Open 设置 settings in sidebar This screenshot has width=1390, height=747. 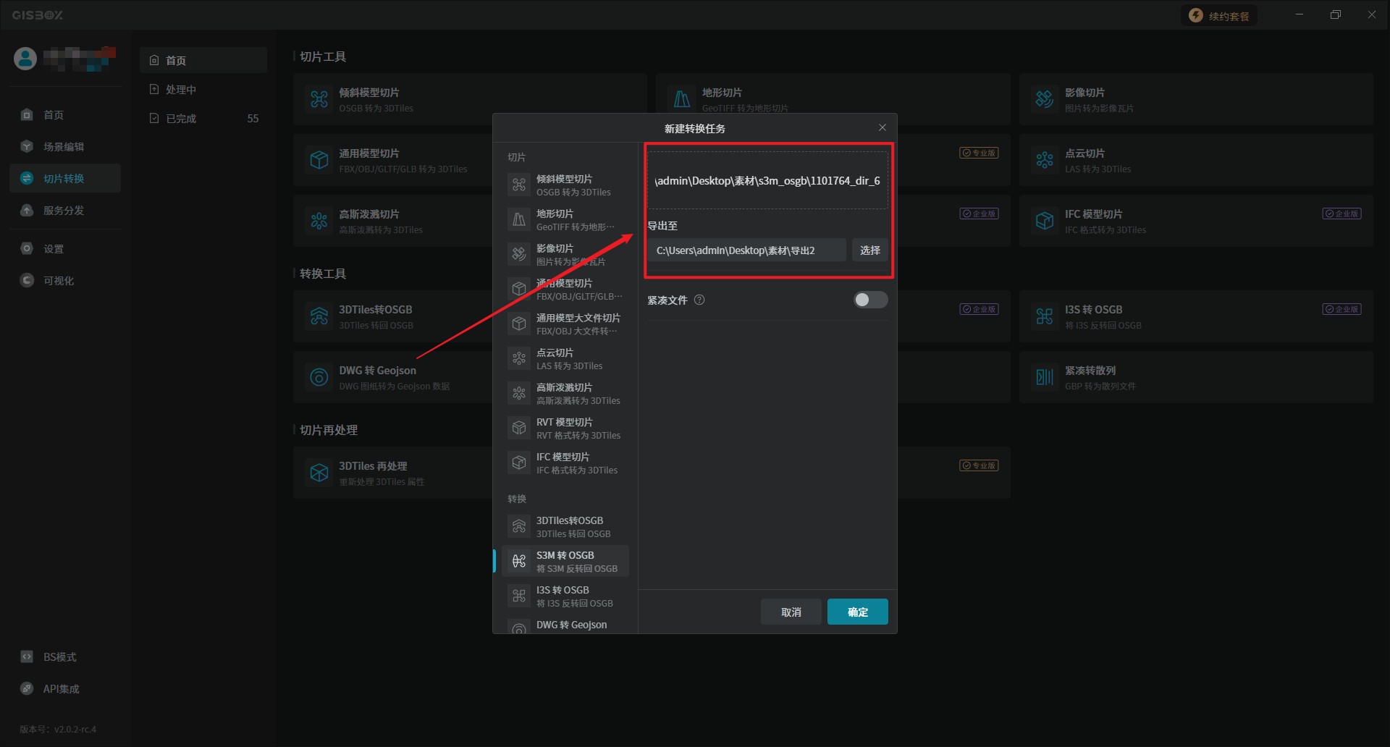tap(54, 249)
